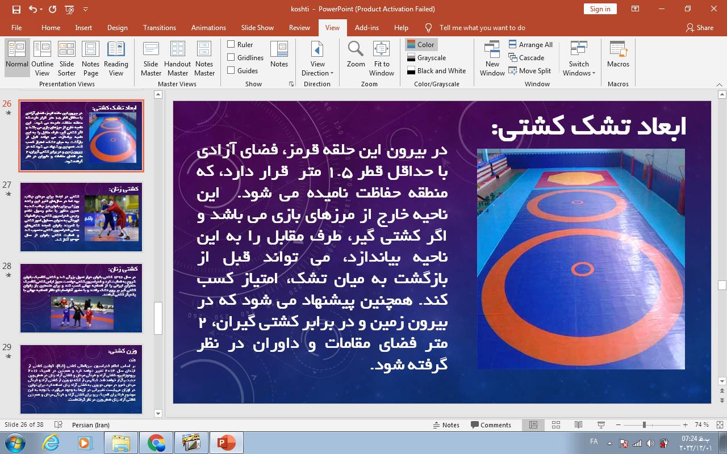Switch to the Animations tab
Viewport: 727px width, 454px height.
208,27
